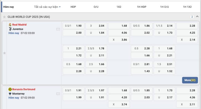Click the Monterrey club crest
This screenshot has height=109, width=201.
click(x=10, y=94)
